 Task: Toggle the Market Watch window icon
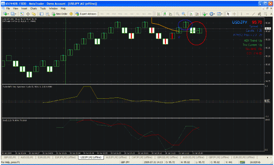[x=22, y=14]
